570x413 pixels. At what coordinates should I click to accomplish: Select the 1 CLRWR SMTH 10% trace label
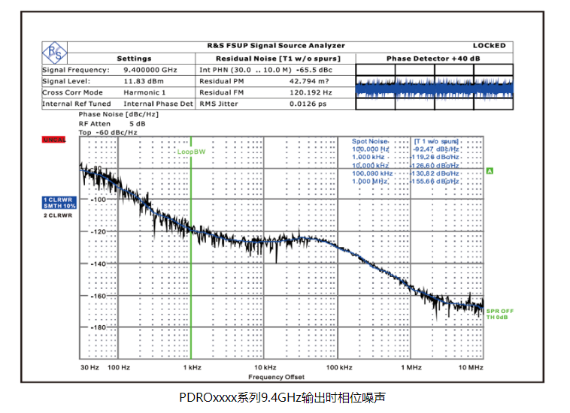(x=59, y=203)
